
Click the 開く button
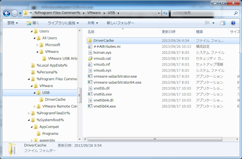(x=33, y=23)
